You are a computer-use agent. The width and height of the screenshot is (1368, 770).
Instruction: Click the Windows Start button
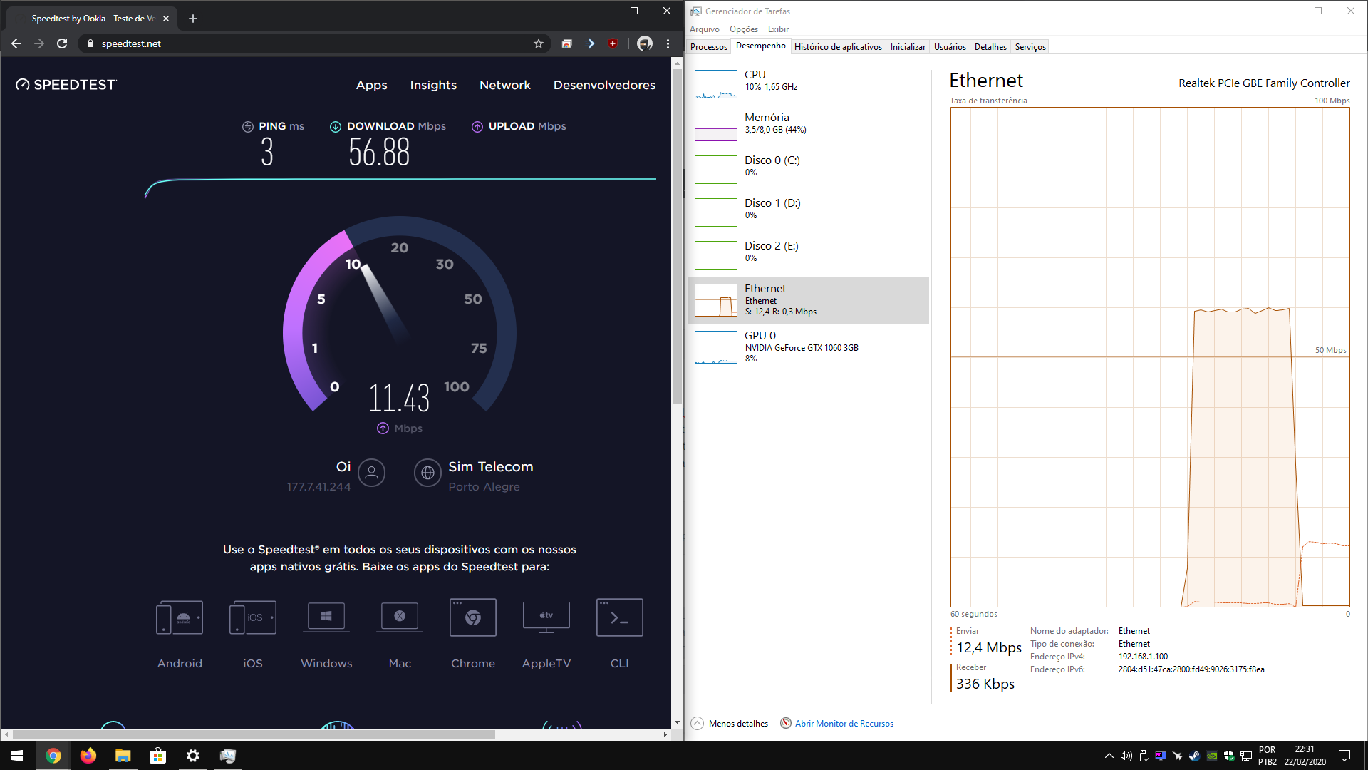17,756
